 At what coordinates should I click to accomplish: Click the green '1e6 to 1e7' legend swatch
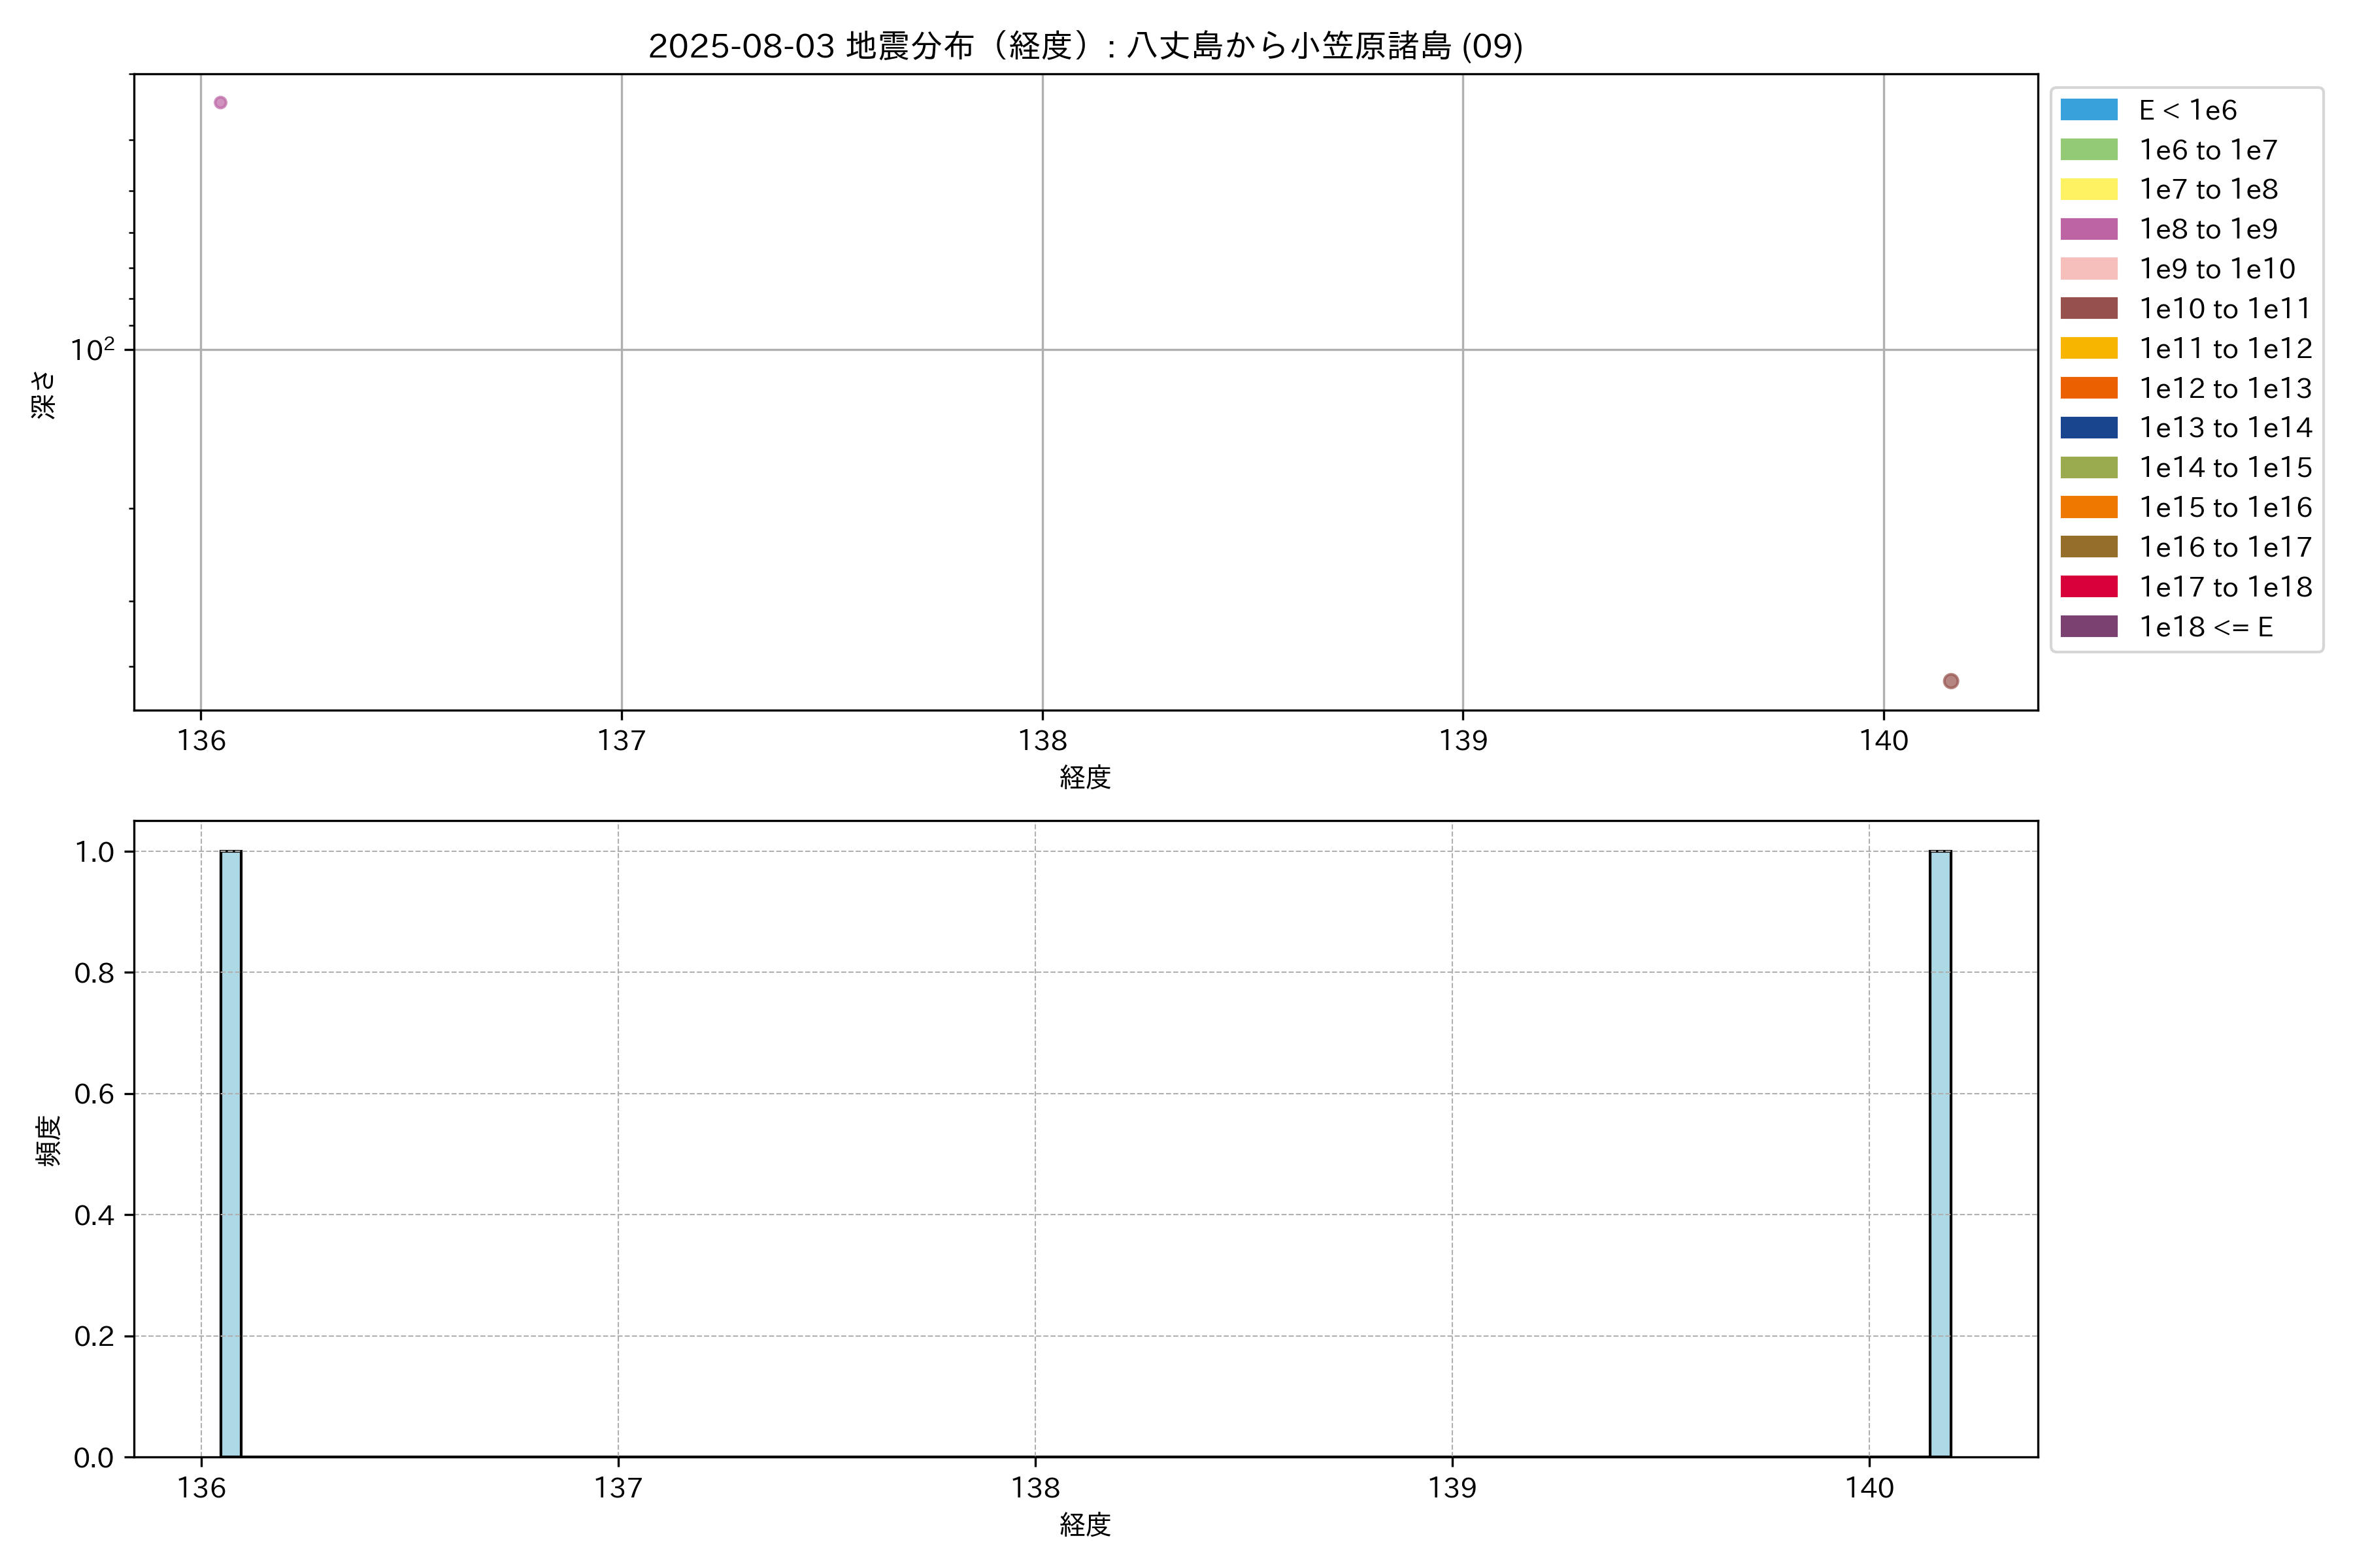click(2088, 150)
